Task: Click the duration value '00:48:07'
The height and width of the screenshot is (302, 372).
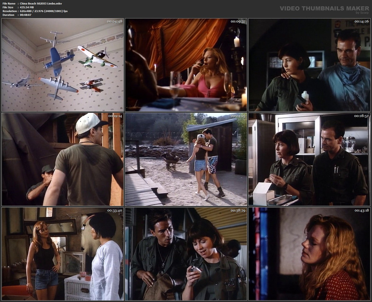Action: click(26, 15)
